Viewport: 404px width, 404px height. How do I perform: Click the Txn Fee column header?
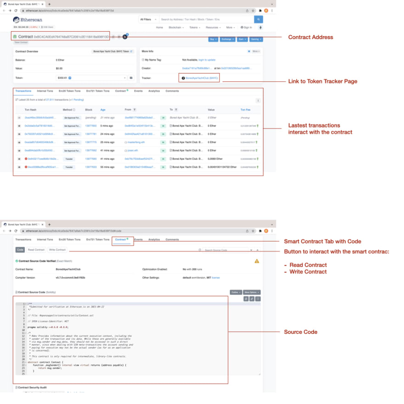point(245,110)
